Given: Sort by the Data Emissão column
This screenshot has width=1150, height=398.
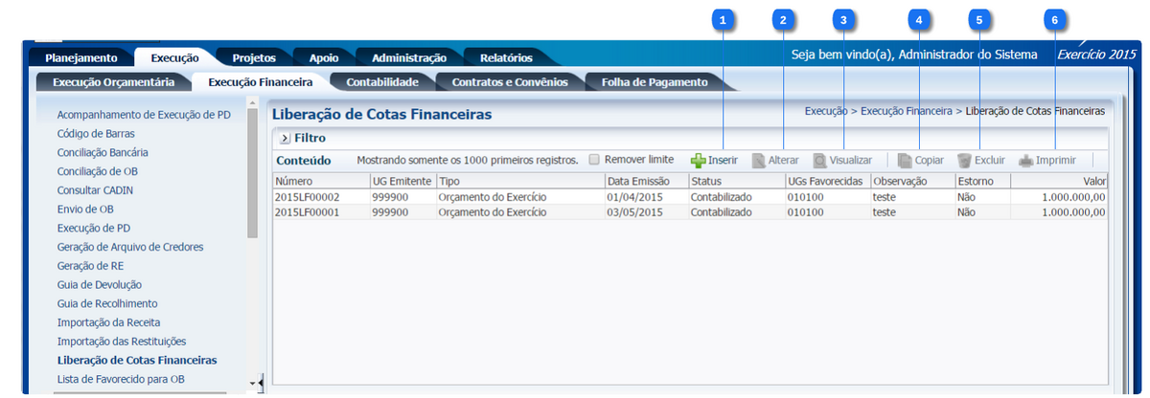Looking at the screenshot, I should [645, 181].
